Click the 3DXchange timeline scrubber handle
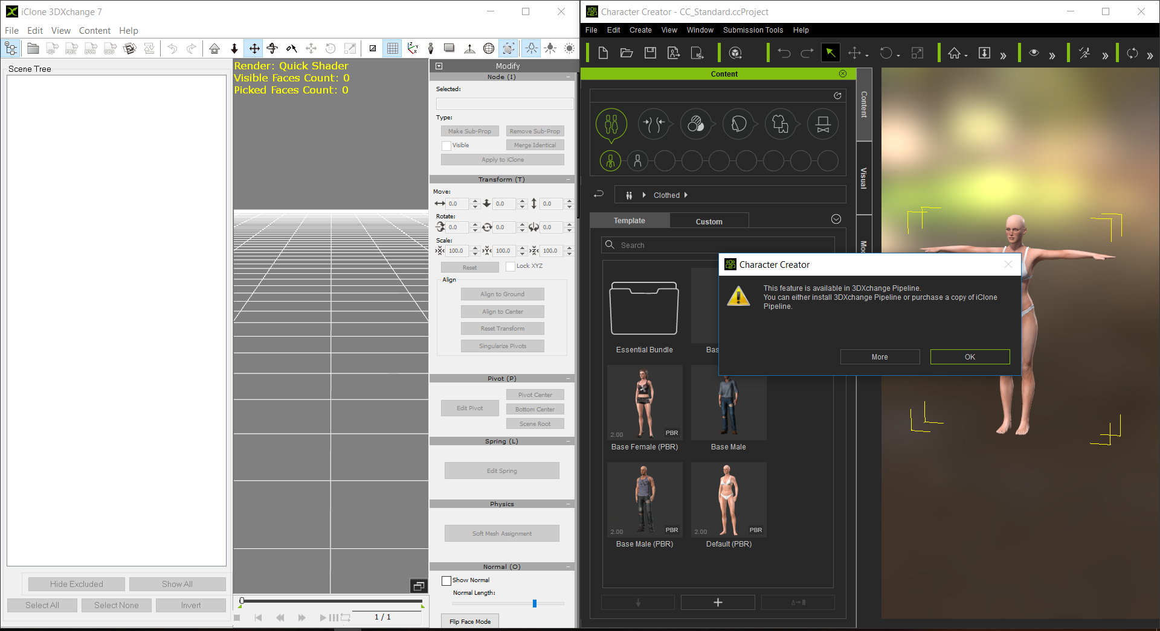Screen dimensions: 1160x631 click(242, 601)
